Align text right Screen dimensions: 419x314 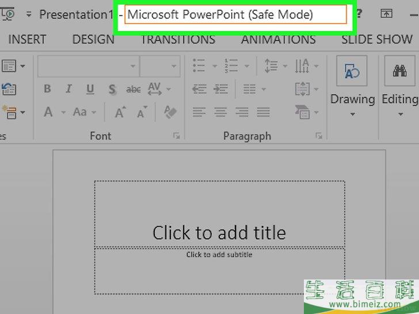[242, 112]
